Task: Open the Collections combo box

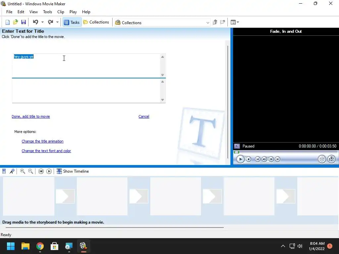Action: [x=162, y=22]
